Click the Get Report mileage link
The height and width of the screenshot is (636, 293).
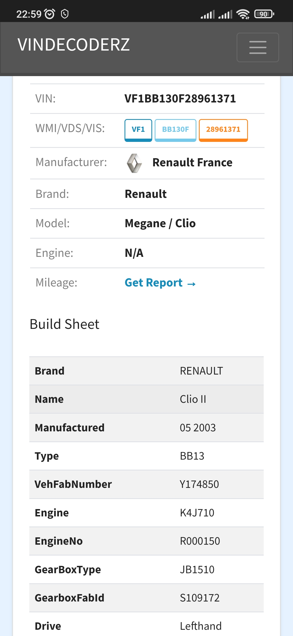[x=160, y=283]
